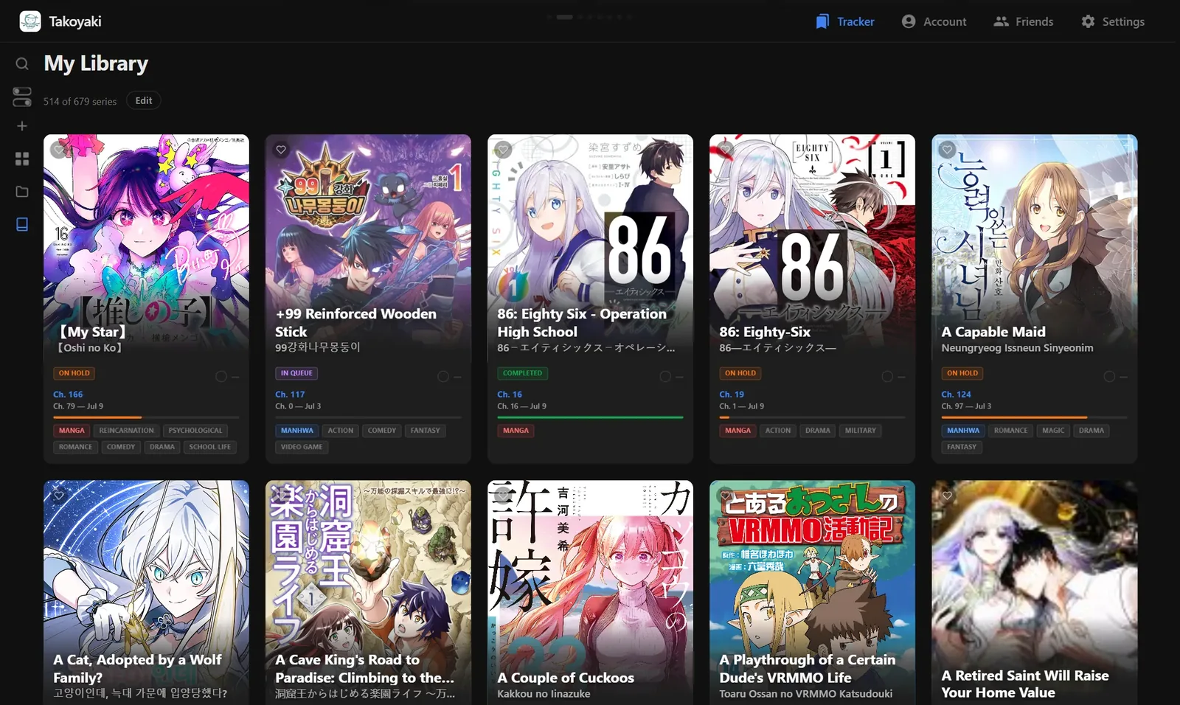Click MAGIC tag on A Capable Maid

[1053, 431]
